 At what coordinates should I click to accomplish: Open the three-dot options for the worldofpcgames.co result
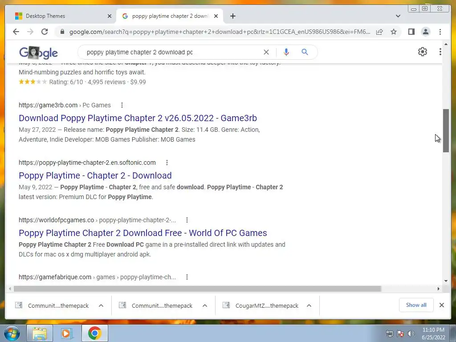click(187, 220)
